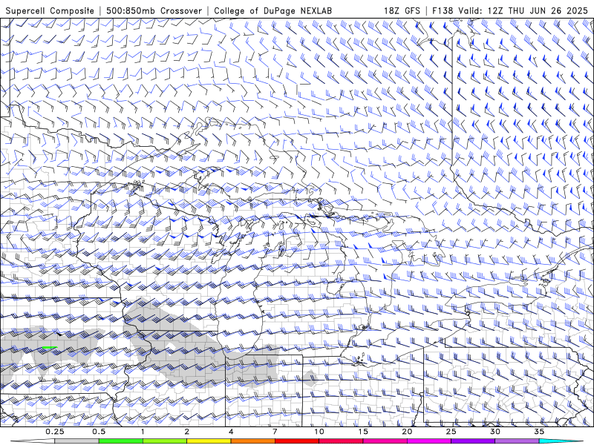Select the magenta 20–25 colorbar segment
Screen dimensions: 594x445
click(x=429, y=441)
